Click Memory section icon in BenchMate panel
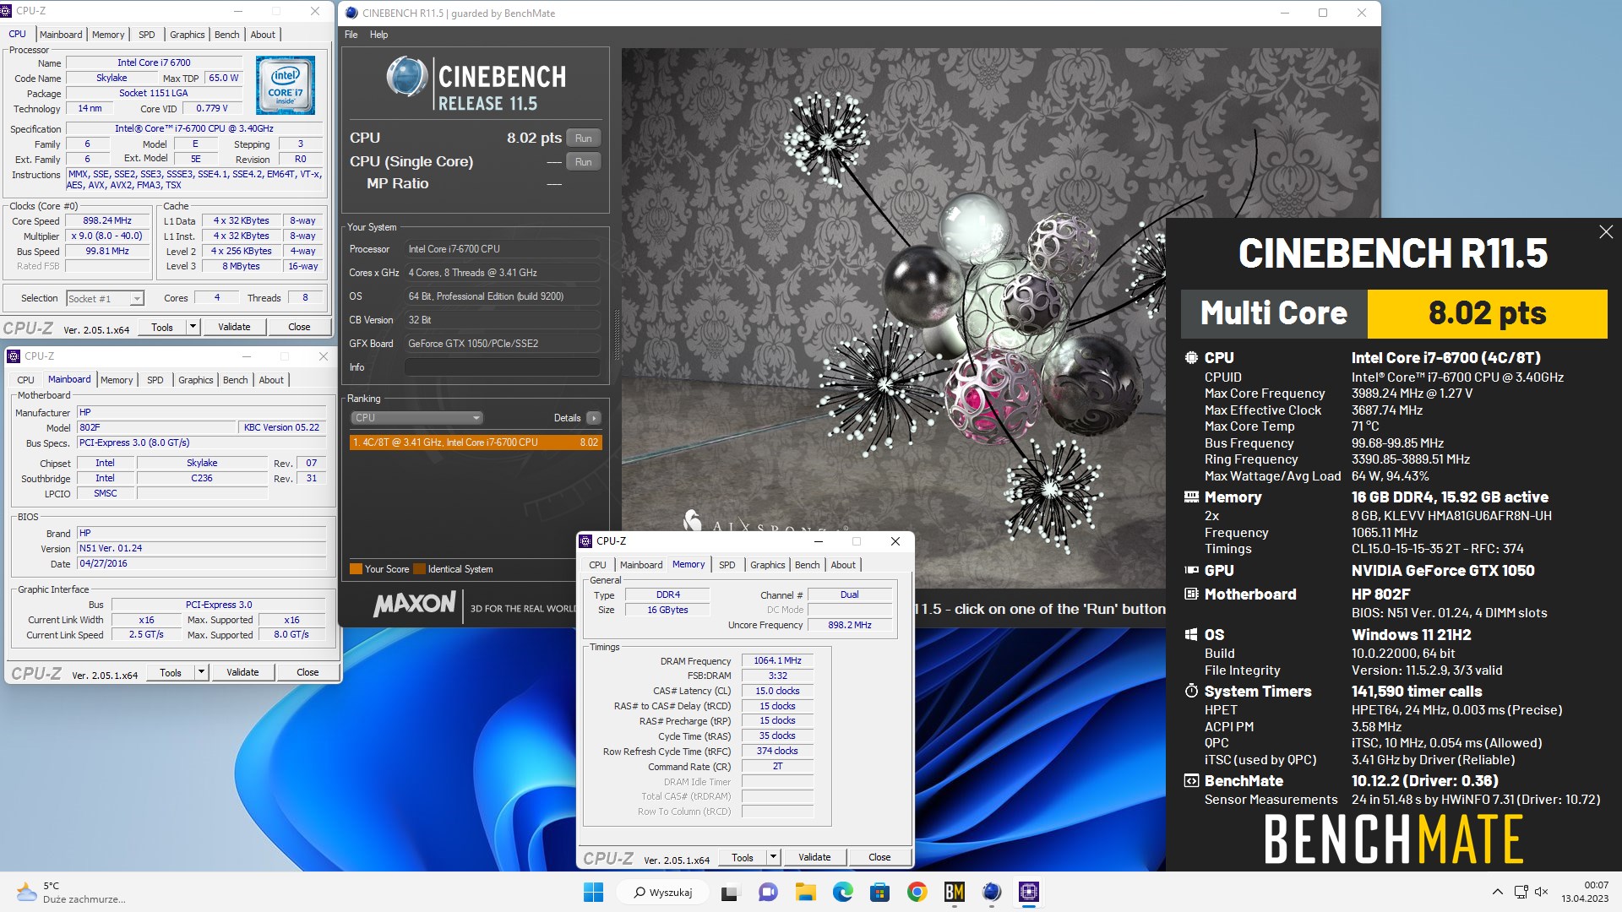Image resolution: width=1622 pixels, height=912 pixels. pos(1191,497)
